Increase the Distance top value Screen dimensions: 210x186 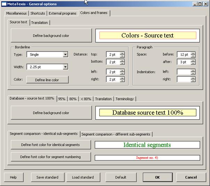click(122, 53)
